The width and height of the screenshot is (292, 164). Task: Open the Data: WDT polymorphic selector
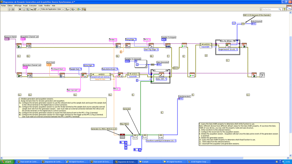pos(161,79)
